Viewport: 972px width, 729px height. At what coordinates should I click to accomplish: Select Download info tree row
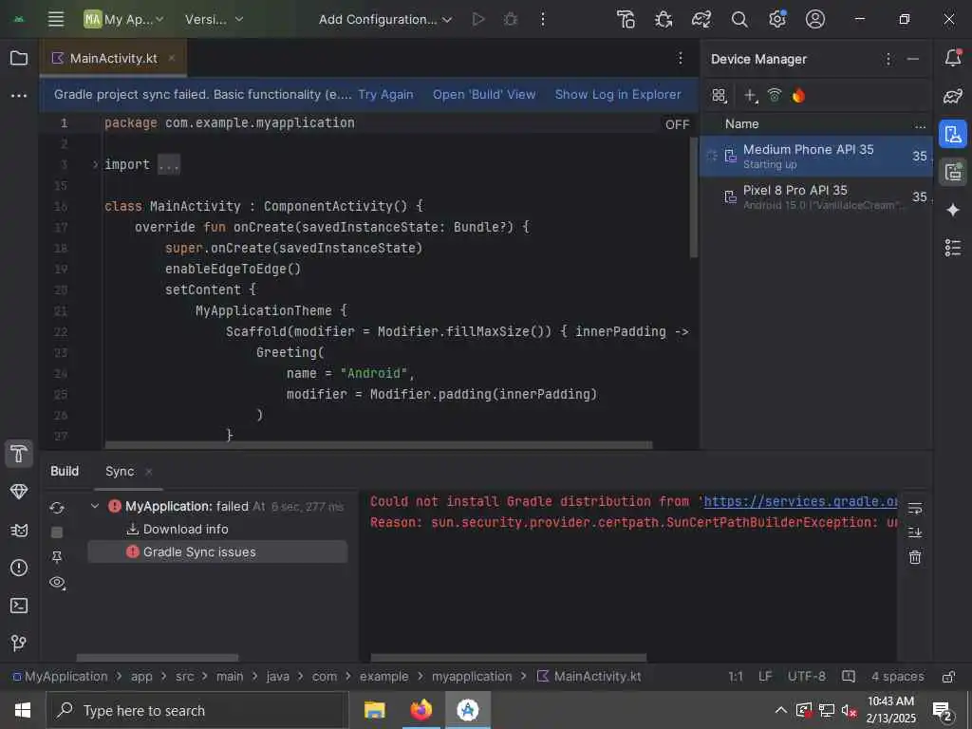pyautogui.click(x=217, y=529)
